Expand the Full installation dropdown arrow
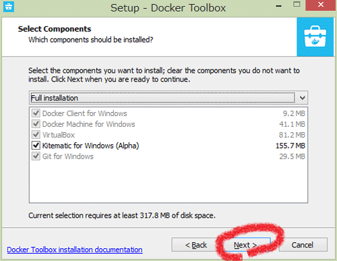The height and width of the screenshot is (261, 337). (303, 98)
